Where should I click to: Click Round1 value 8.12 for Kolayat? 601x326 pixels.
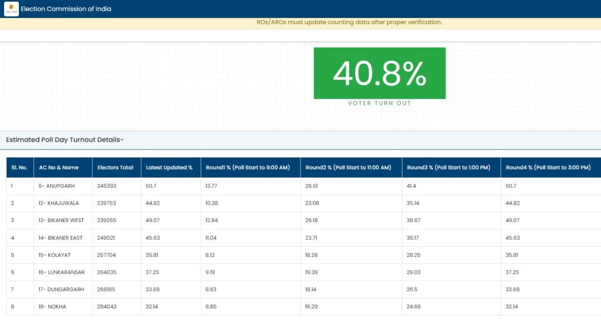point(210,255)
